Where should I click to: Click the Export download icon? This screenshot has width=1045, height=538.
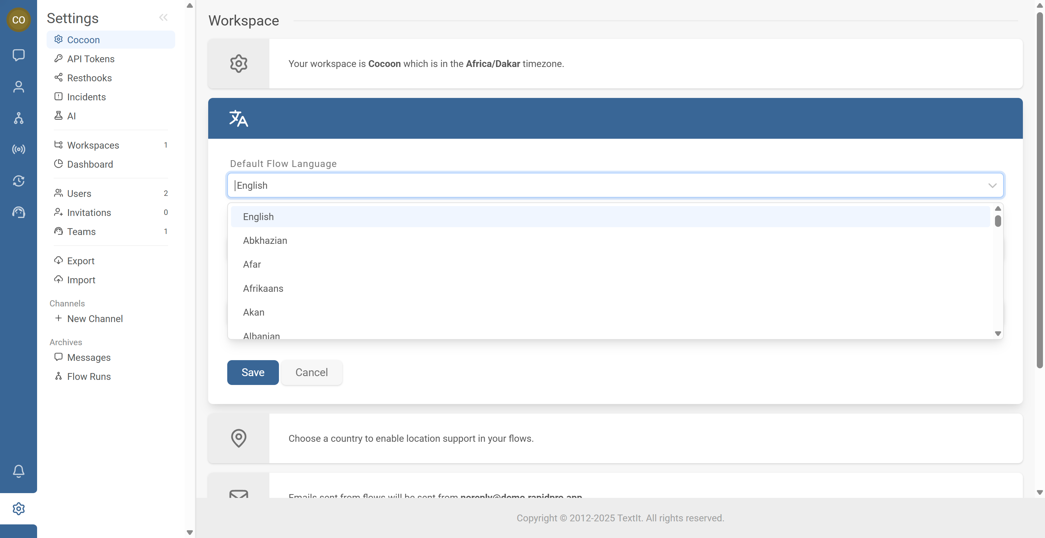pos(58,260)
